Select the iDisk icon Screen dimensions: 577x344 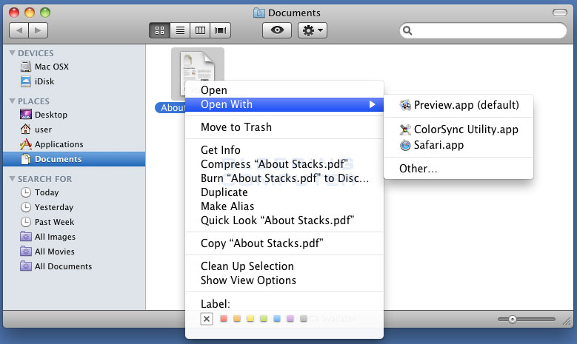coord(26,81)
